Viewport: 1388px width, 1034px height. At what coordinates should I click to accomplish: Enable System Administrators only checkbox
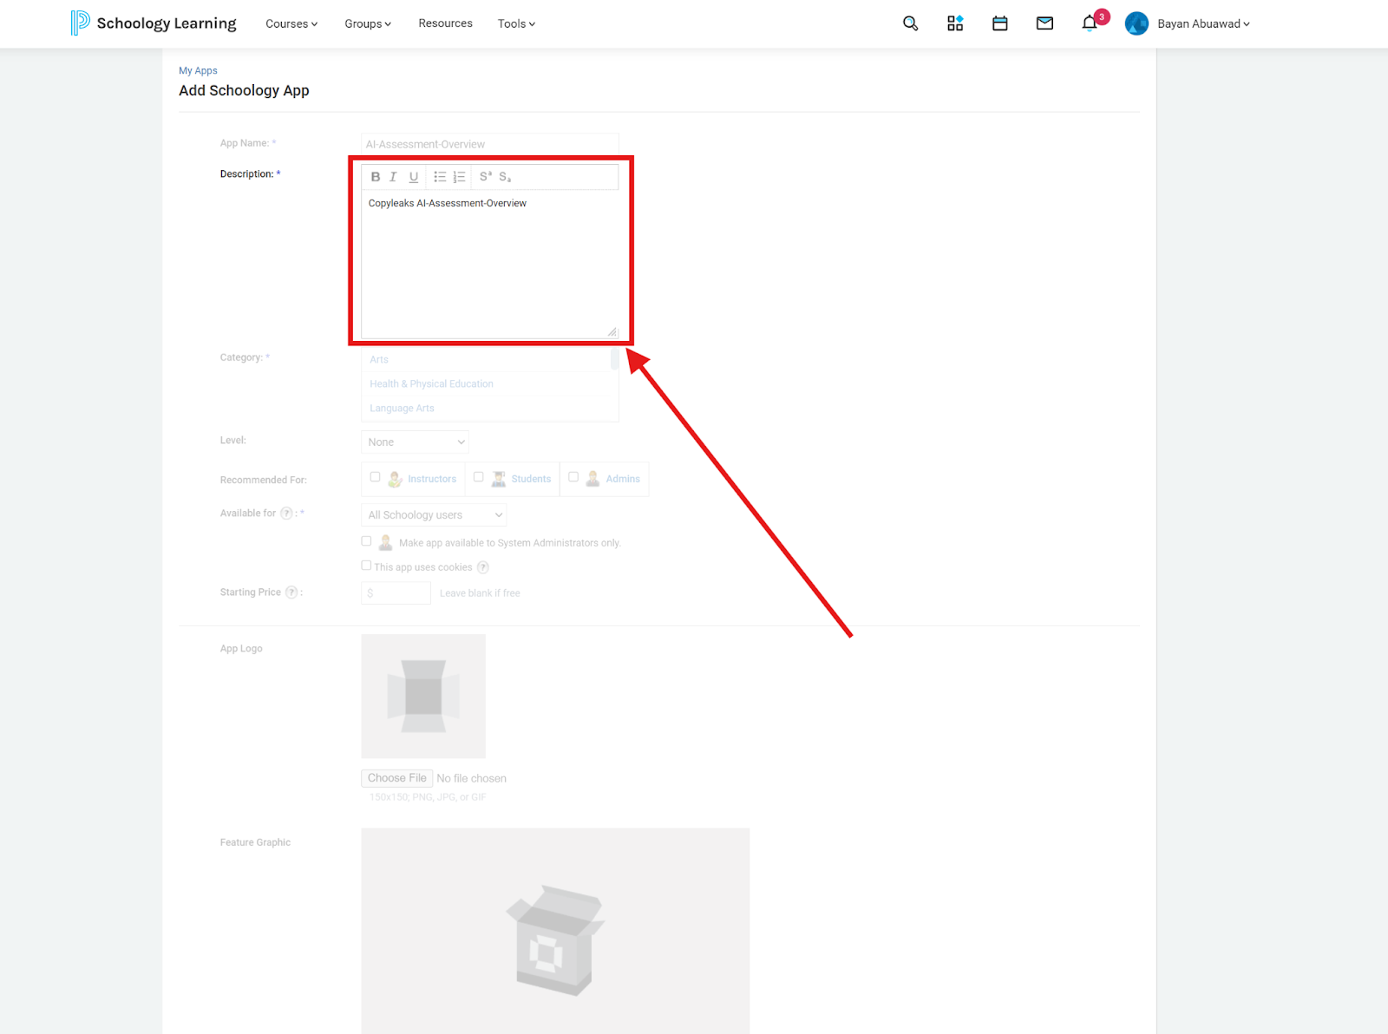[x=366, y=541]
